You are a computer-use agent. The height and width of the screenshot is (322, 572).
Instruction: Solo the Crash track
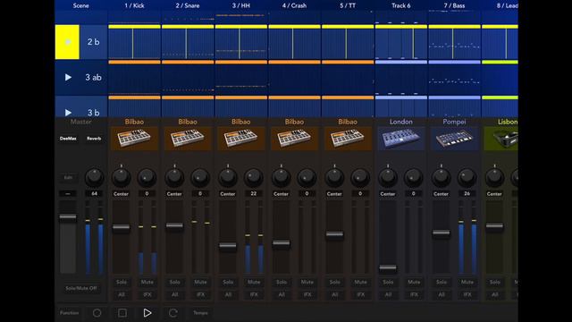pyautogui.click(x=281, y=283)
